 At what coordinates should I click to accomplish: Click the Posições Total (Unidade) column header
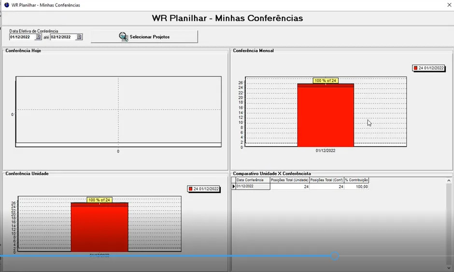coord(290,180)
